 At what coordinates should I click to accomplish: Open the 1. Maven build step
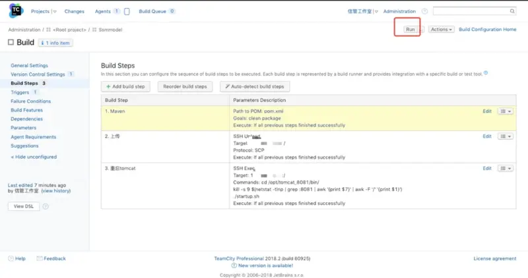[x=115, y=111]
